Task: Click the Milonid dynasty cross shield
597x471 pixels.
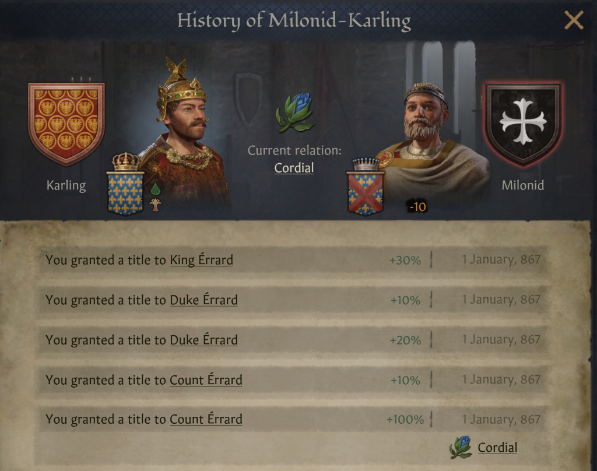Action: click(x=523, y=123)
